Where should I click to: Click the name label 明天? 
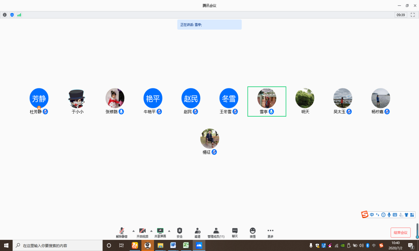tap(305, 112)
